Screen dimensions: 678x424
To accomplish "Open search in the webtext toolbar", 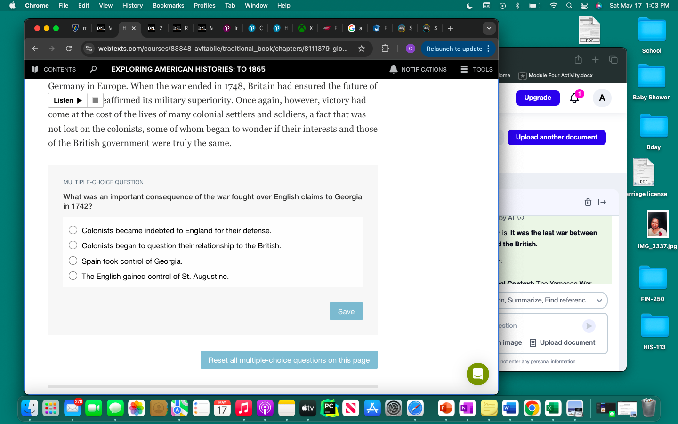I will click(93, 69).
